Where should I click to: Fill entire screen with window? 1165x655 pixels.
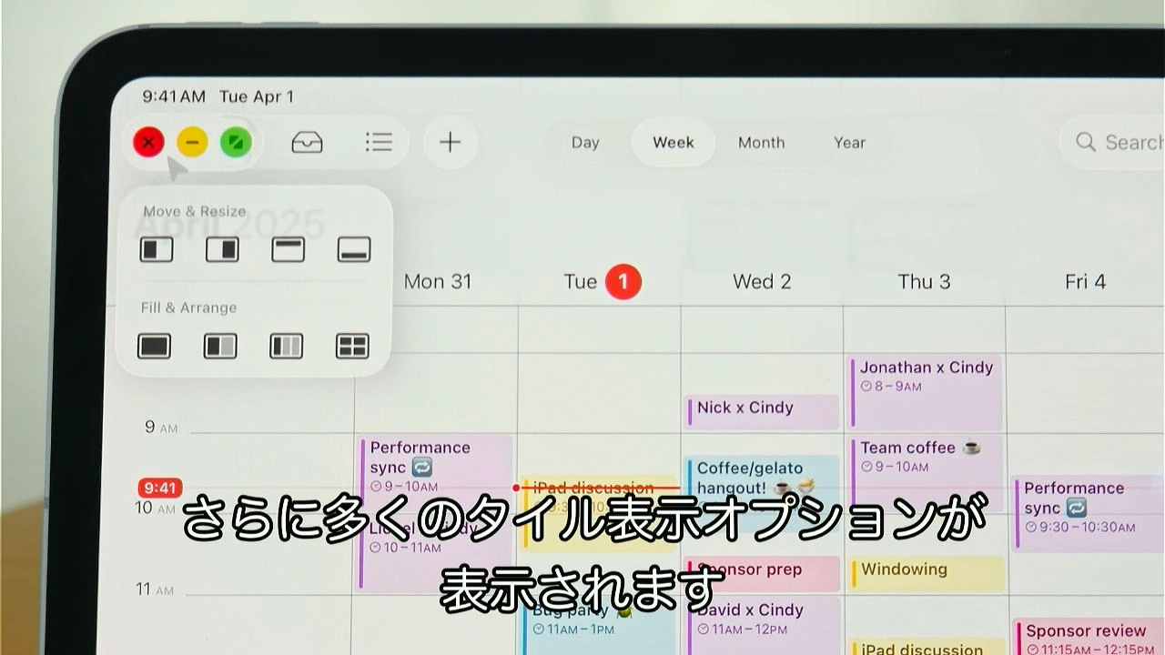(155, 346)
